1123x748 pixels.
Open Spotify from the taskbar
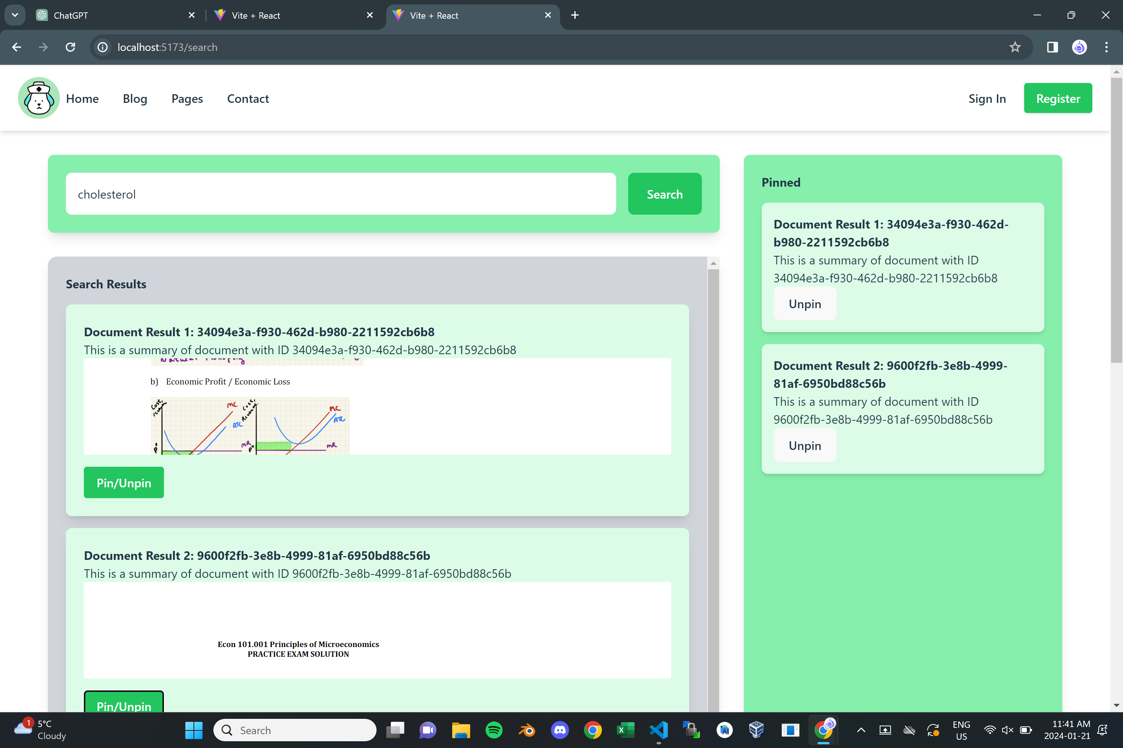click(x=494, y=730)
